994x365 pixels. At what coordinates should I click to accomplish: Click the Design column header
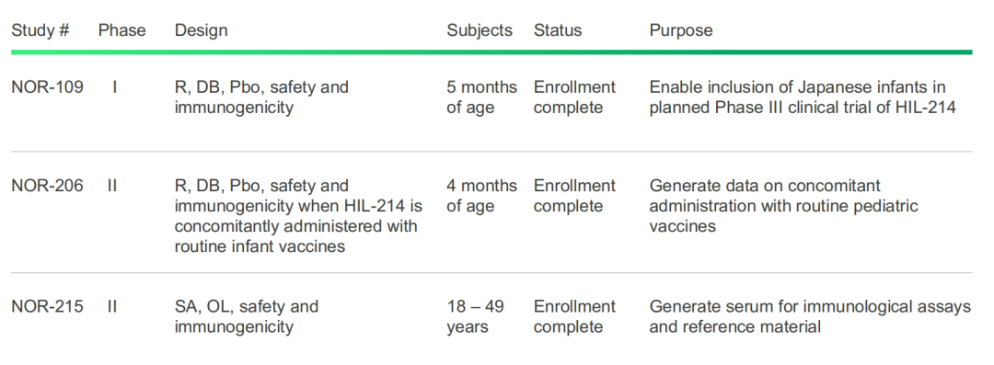pos(201,30)
